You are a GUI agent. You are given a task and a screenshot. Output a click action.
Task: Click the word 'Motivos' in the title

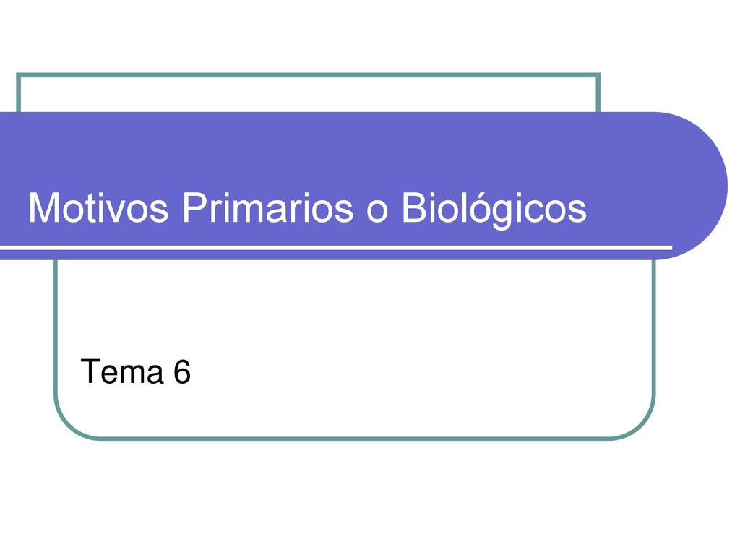[x=98, y=207]
